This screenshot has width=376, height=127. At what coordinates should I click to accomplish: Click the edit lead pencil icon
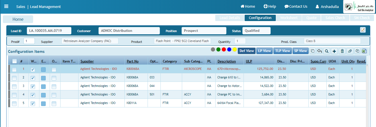tap(363, 30)
